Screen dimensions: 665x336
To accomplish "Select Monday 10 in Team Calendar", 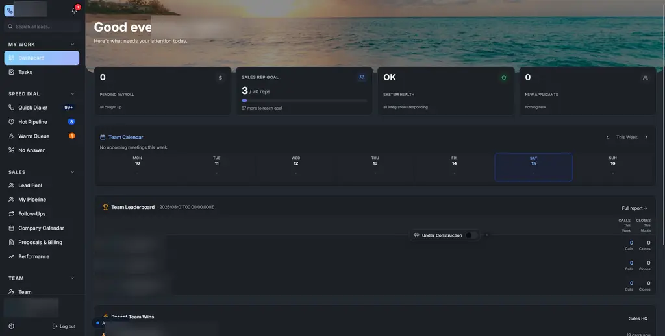I will (x=138, y=167).
